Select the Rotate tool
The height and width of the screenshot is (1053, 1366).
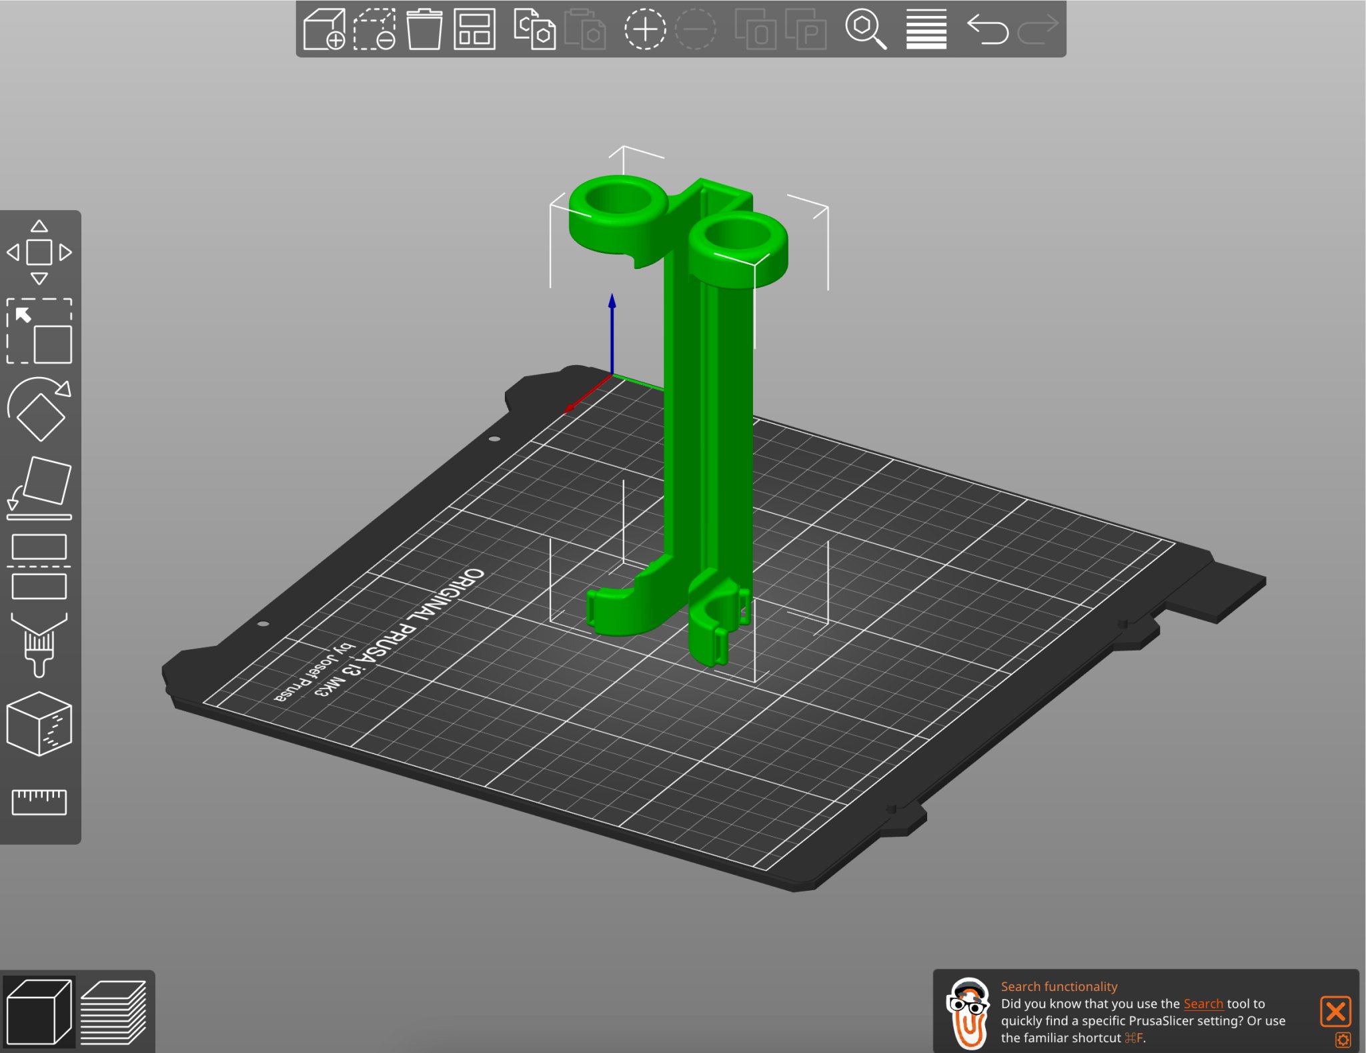pyautogui.click(x=39, y=409)
